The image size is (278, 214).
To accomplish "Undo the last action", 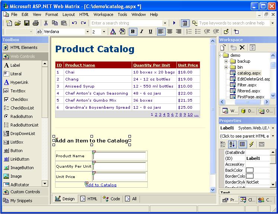I will [74, 23].
